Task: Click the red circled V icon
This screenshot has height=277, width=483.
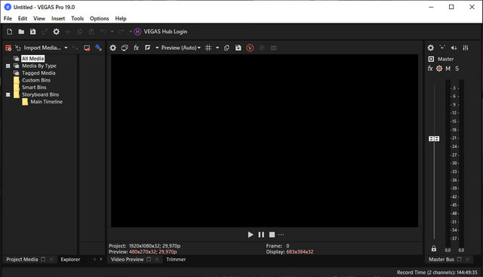Action: (250, 48)
